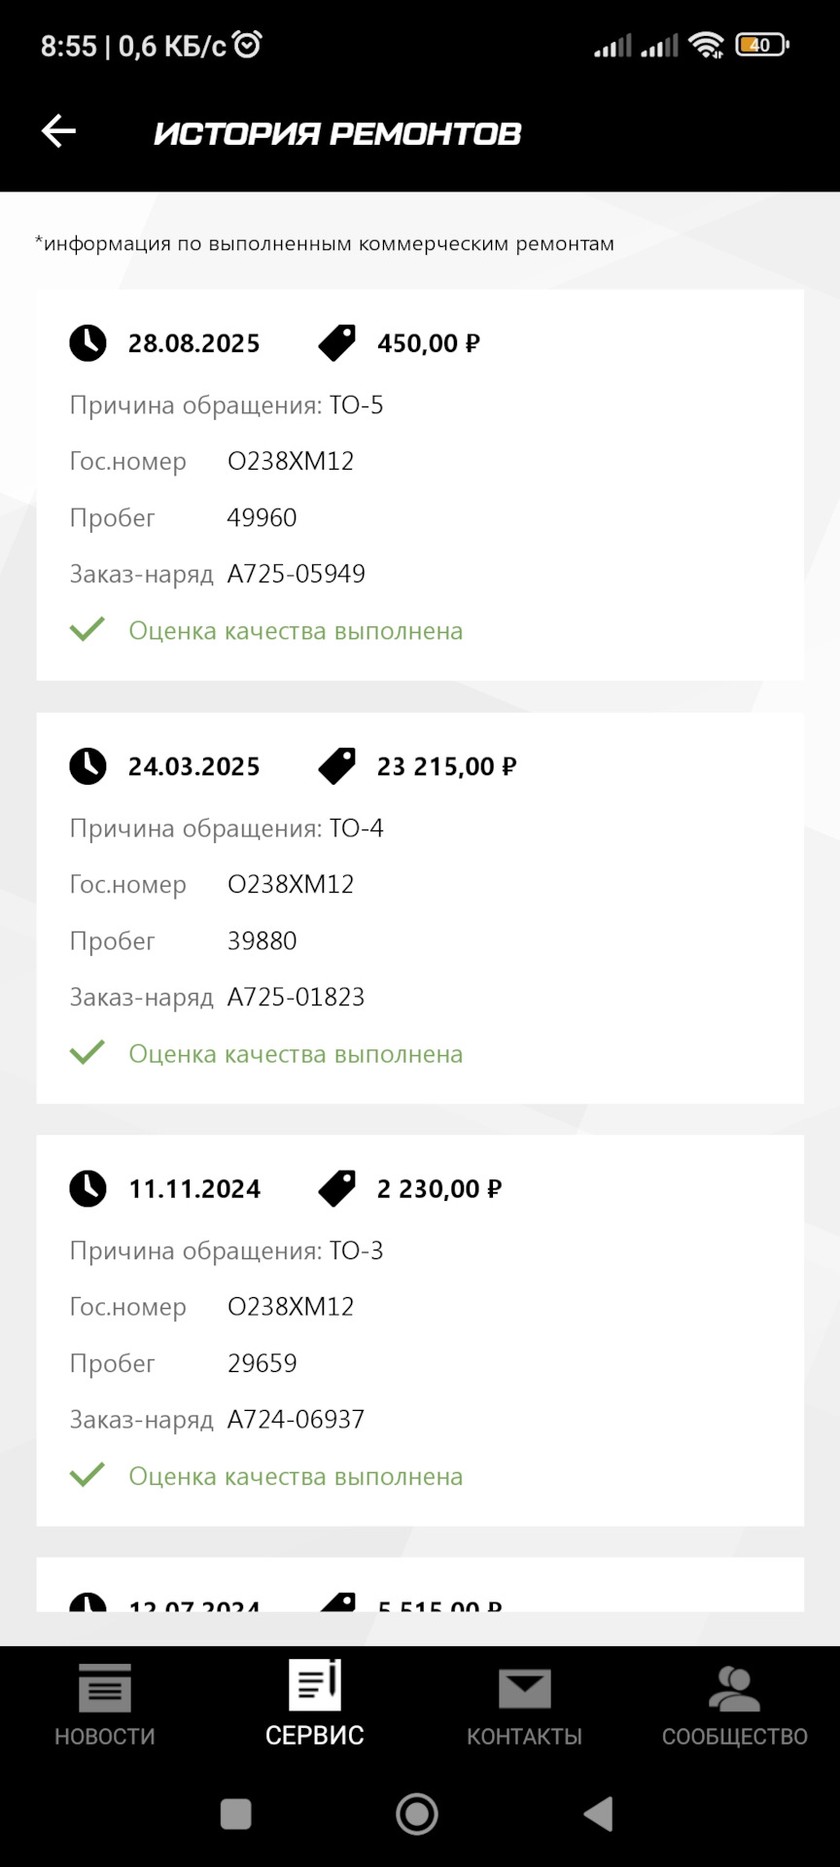The height and width of the screenshot is (1867, 840).
Task: Go to Сообщество tab
Action: (734, 1706)
